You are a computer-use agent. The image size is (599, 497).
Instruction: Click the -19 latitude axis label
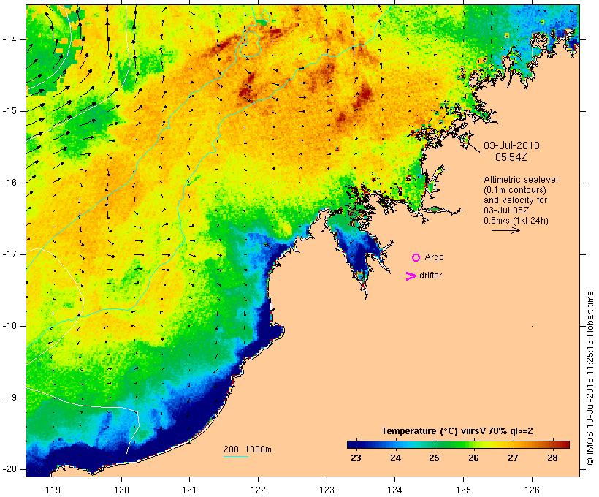[9, 398]
